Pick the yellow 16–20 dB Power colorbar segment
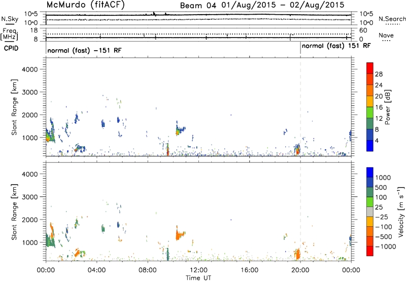 (x=370, y=101)
